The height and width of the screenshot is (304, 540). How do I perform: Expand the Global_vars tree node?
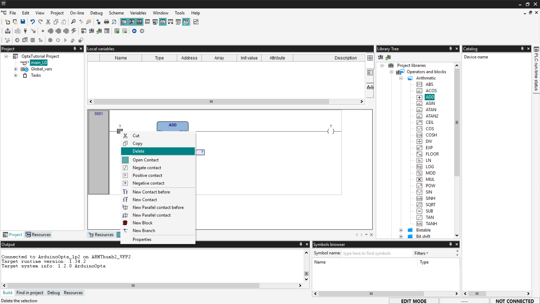[16, 69]
